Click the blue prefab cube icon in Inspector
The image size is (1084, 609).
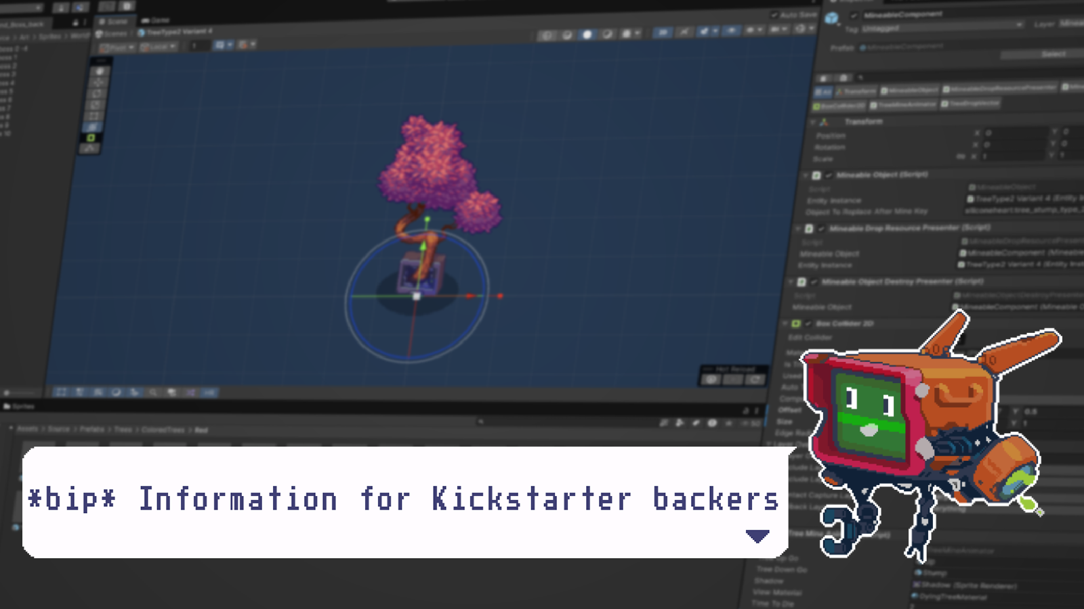pyautogui.click(x=831, y=18)
